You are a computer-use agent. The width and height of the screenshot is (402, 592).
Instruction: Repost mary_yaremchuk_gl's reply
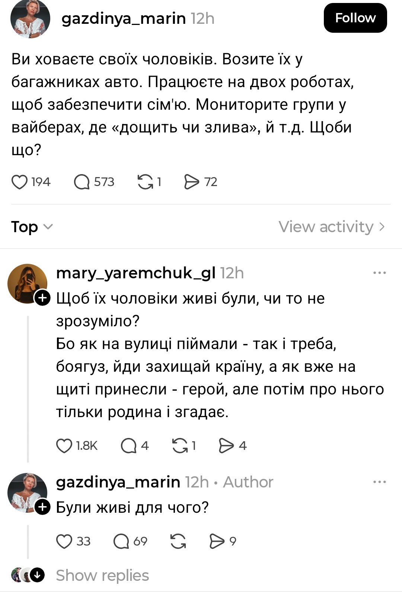coord(180,446)
